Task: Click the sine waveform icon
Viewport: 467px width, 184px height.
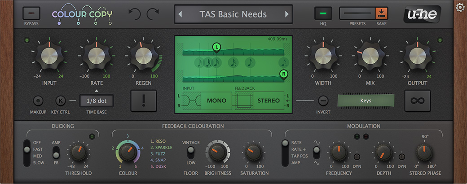Action: click(317, 143)
